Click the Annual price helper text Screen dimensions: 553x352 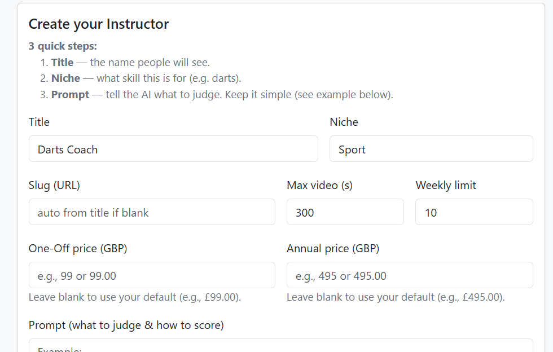pyautogui.click(x=394, y=297)
